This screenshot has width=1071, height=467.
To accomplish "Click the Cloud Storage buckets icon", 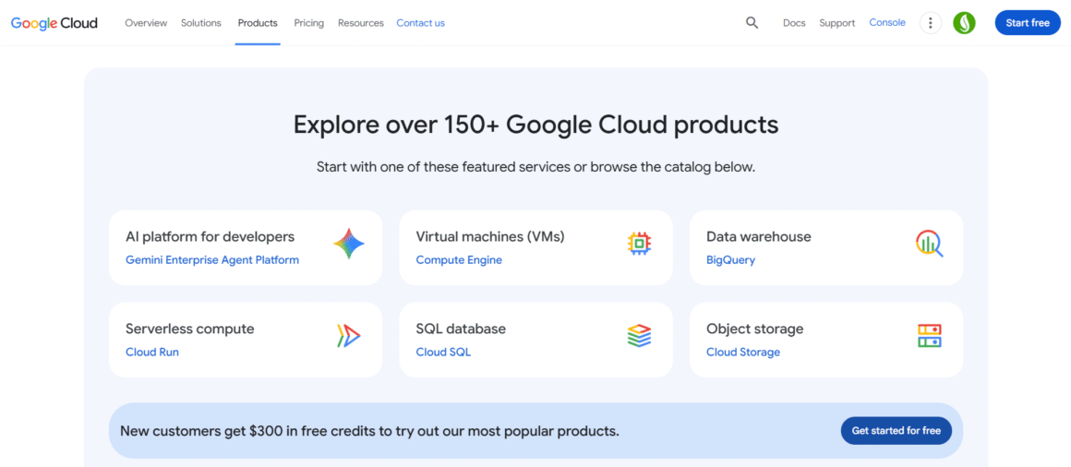I will click(x=930, y=336).
